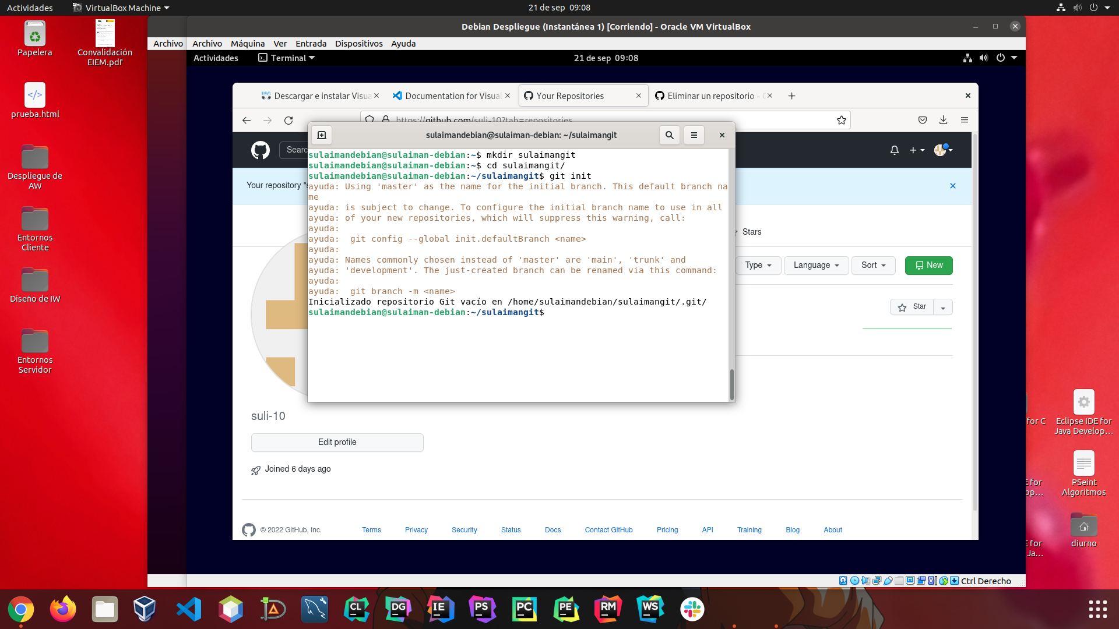Open the Sort dropdown
The height and width of the screenshot is (629, 1119).
click(872, 265)
